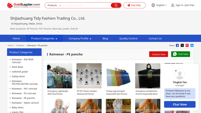Click the Products breadcrumb link

pyautogui.click(x=20, y=45)
